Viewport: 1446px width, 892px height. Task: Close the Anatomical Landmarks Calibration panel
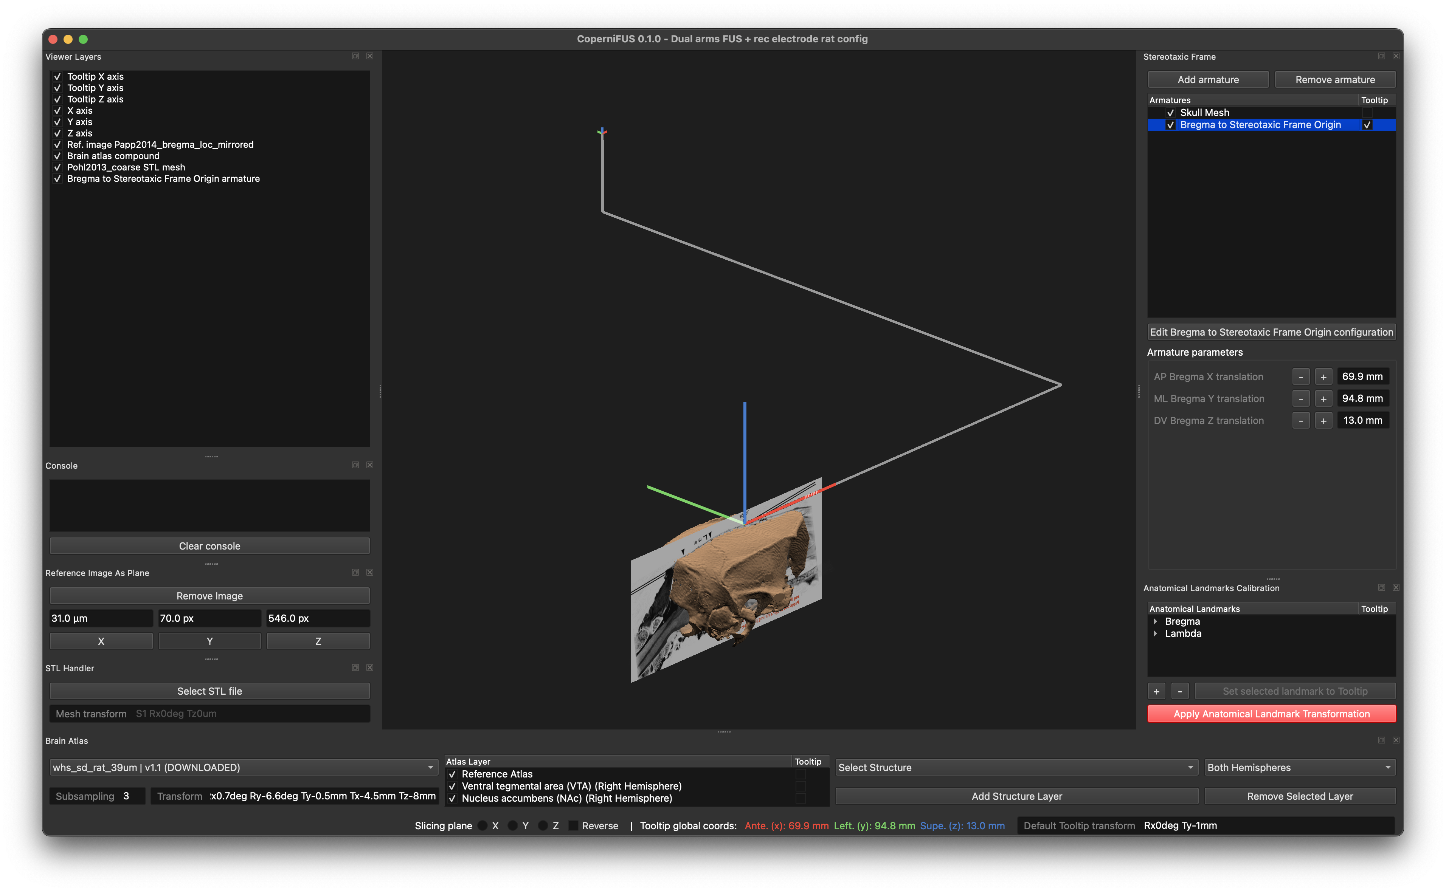tap(1395, 588)
